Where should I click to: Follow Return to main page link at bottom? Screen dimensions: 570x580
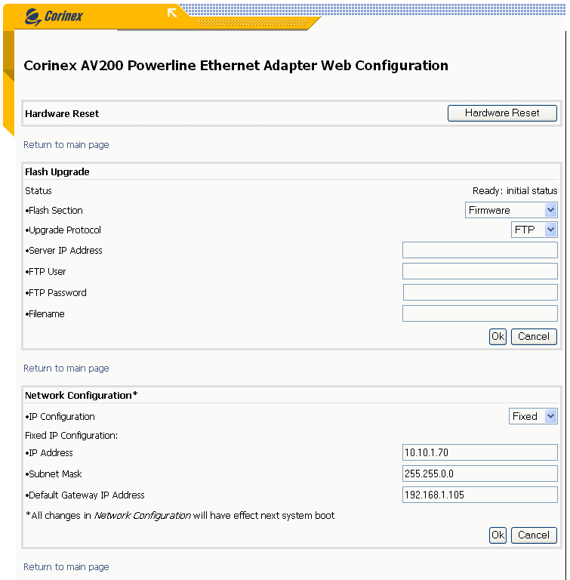coord(66,567)
